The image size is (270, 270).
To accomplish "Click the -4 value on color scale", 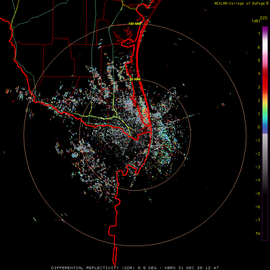I will (258, 180).
